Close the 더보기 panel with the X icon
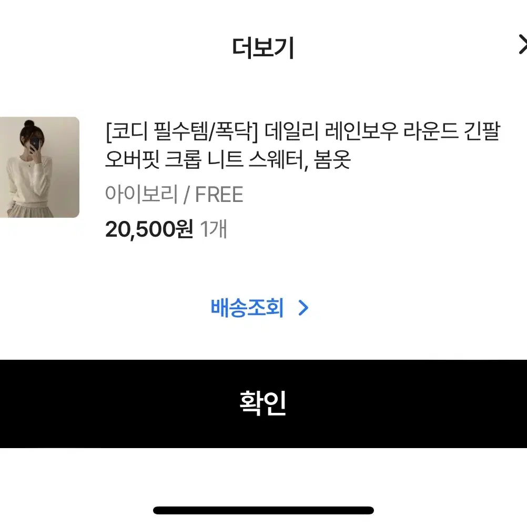The image size is (527, 527). pos(523,44)
